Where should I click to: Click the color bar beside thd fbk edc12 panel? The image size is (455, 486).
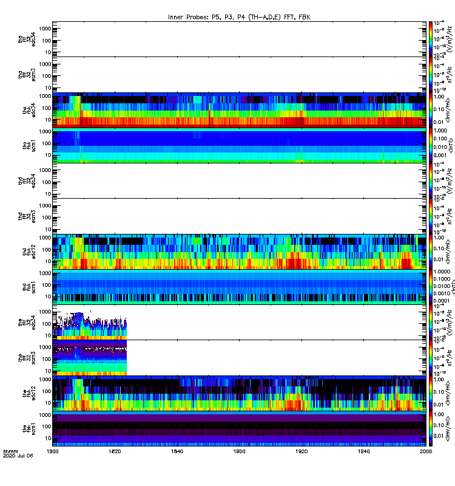click(431, 252)
